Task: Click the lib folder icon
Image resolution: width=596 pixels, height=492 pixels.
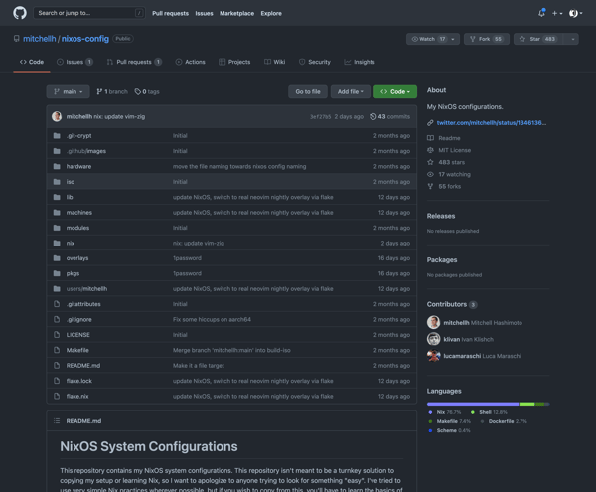Action: pos(57,197)
